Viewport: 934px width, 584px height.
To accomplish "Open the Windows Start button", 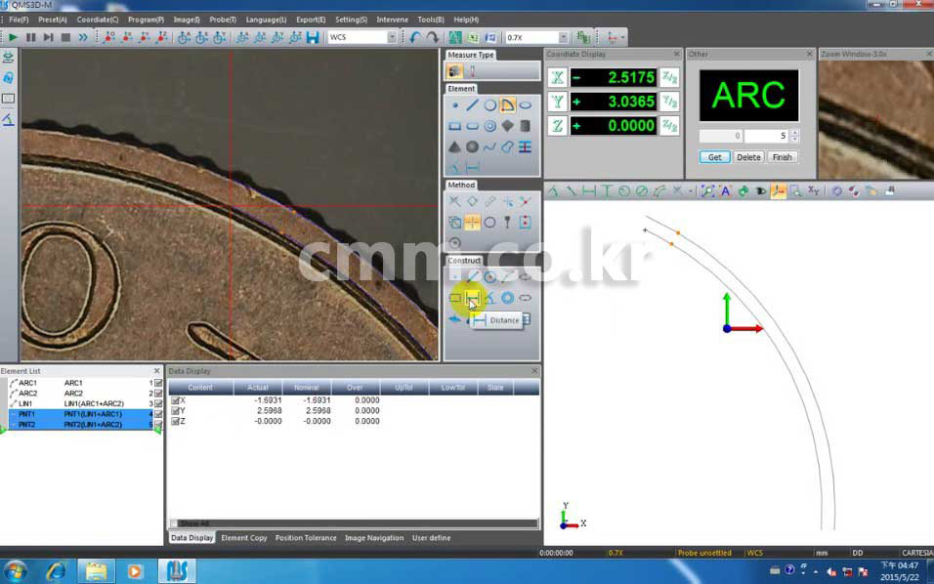I will 15,571.
